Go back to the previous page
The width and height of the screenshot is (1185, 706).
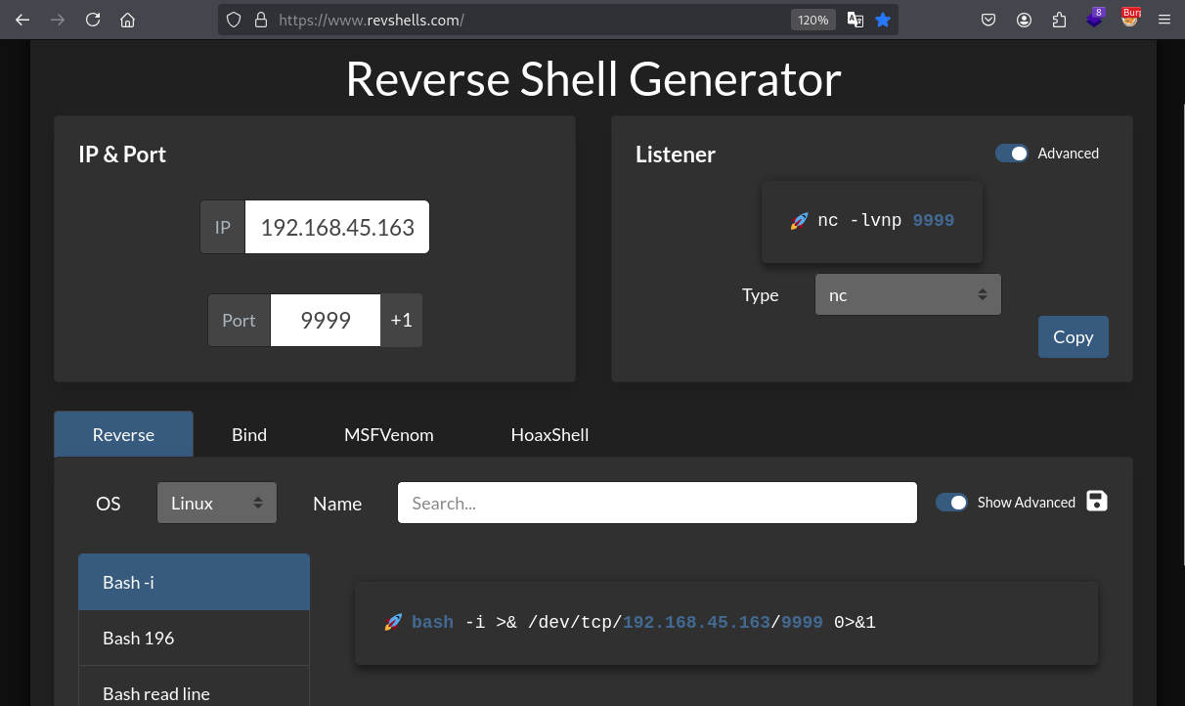pyautogui.click(x=22, y=20)
